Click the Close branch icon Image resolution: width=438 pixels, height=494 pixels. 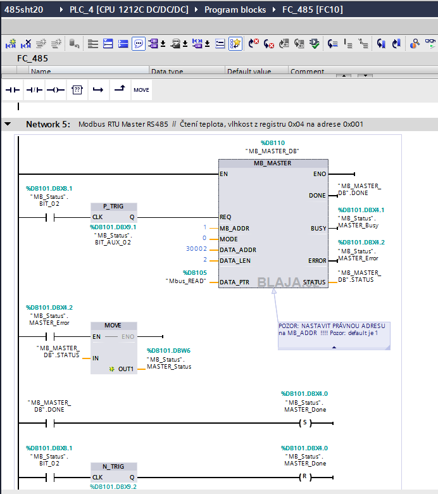click(x=120, y=90)
